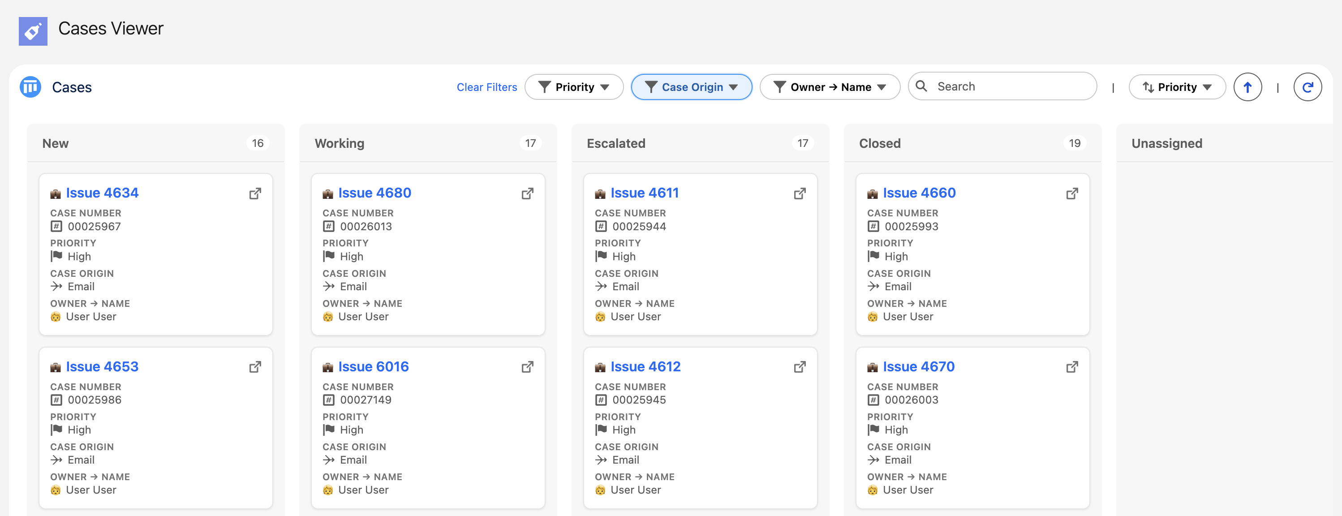1342x516 pixels.
Task: Open Issue 4670 external link icon
Action: [1072, 367]
